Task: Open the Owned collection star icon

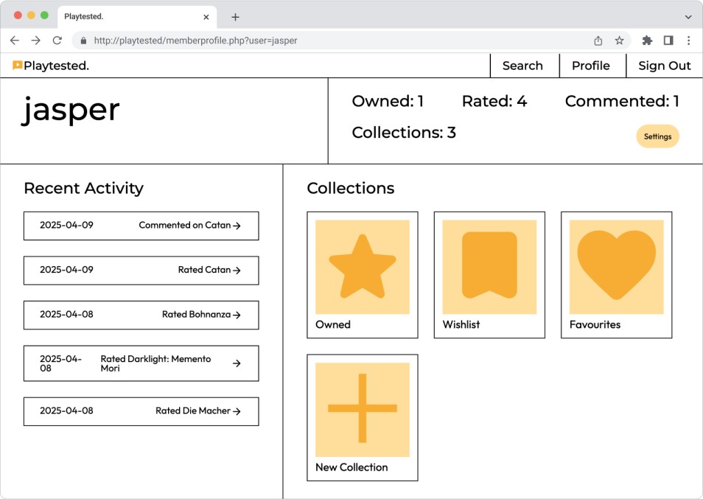Action: [362, 267]
